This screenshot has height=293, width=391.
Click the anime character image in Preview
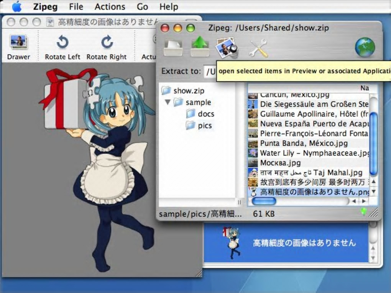click(97, 169)
